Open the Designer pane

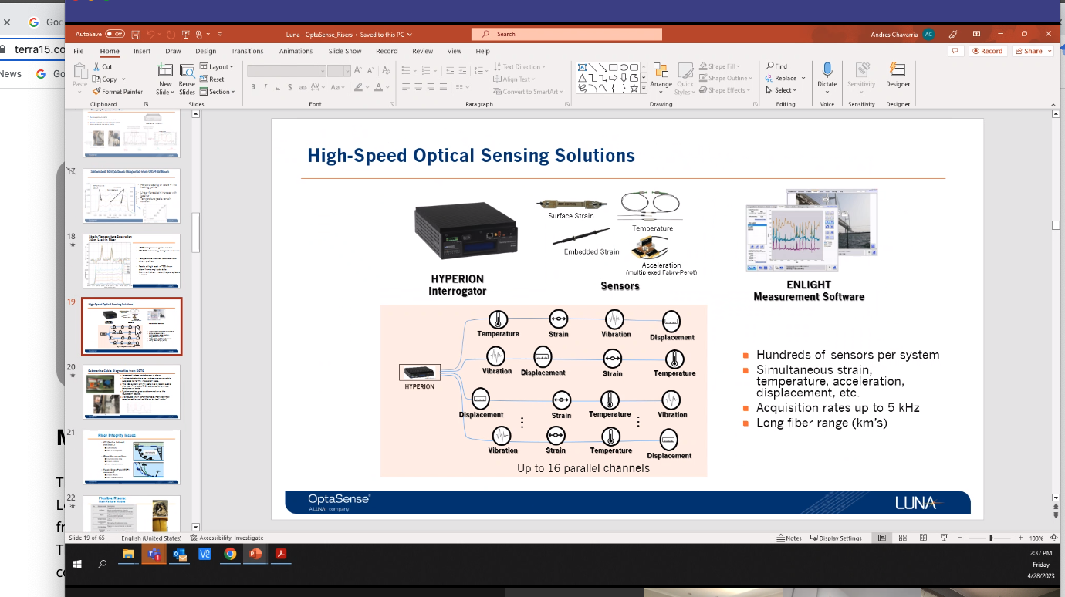898,76
